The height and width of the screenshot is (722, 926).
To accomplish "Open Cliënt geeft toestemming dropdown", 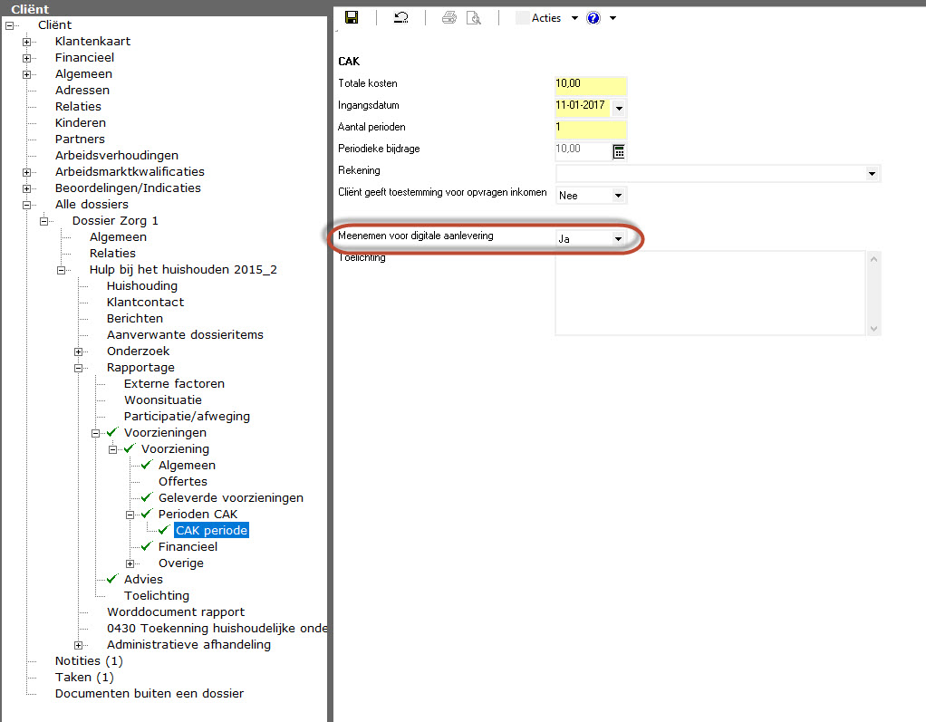I will click(x=619, y=195).
